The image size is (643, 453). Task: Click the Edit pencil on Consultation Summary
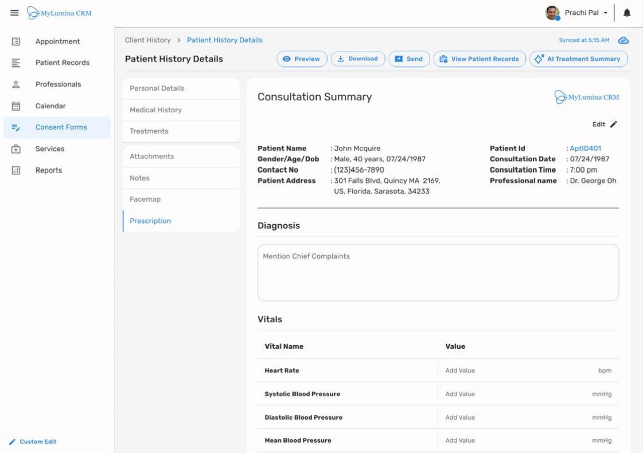pyautogui.click(x=613, y=124)
